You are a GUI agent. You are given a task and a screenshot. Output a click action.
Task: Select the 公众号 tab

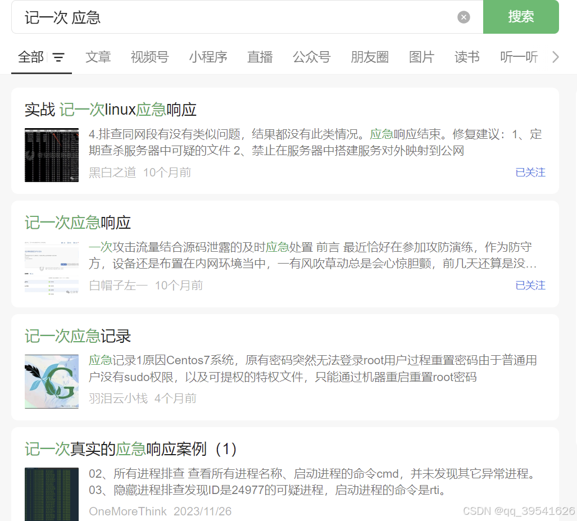311,57
